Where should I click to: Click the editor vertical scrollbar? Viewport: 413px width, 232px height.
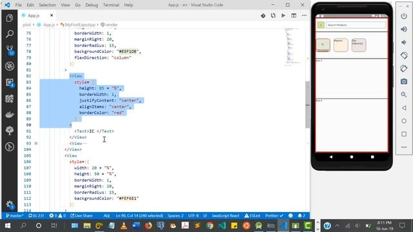pos(307,104)
